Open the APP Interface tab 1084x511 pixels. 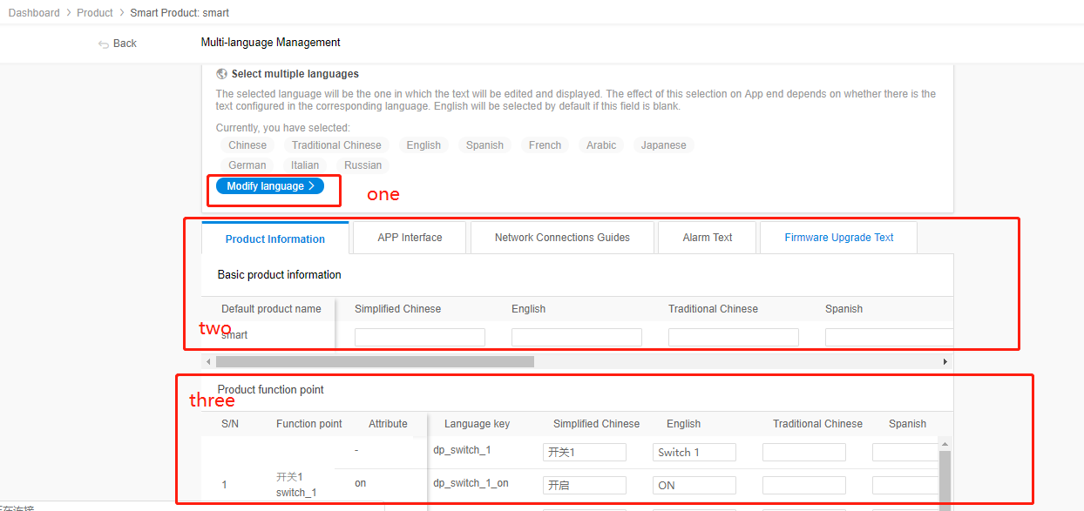click(410, 238)
